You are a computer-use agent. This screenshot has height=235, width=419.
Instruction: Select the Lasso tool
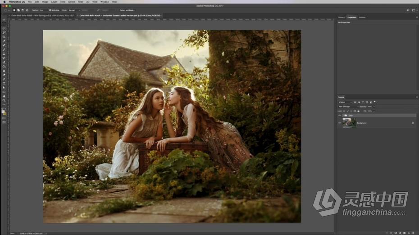pos(4,28)
